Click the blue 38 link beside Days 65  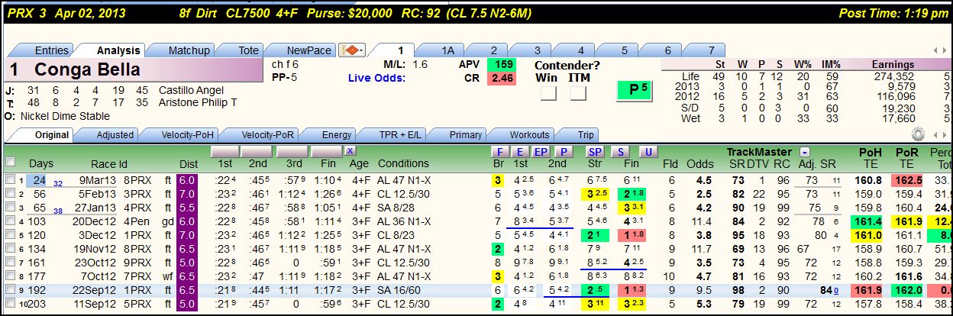[57, 210]
